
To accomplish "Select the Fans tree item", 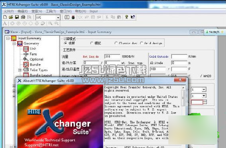I will click(33, 54).
